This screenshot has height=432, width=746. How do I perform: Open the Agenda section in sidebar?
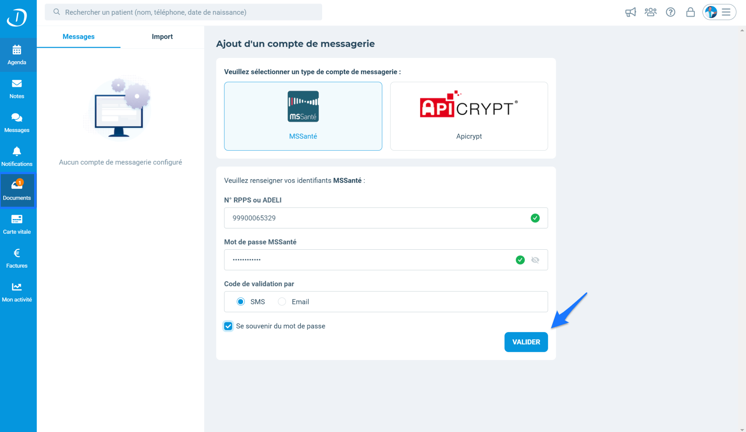pyautogui.click(x=17, y=55)
